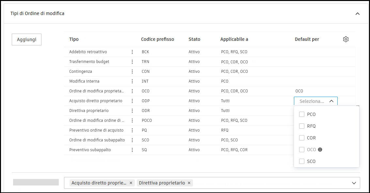This screenshot has height=193, width=370.
Task: Select the COR checkbox
Action: [301, 137]
